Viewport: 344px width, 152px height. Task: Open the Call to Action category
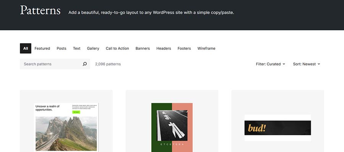pos(117,49)
